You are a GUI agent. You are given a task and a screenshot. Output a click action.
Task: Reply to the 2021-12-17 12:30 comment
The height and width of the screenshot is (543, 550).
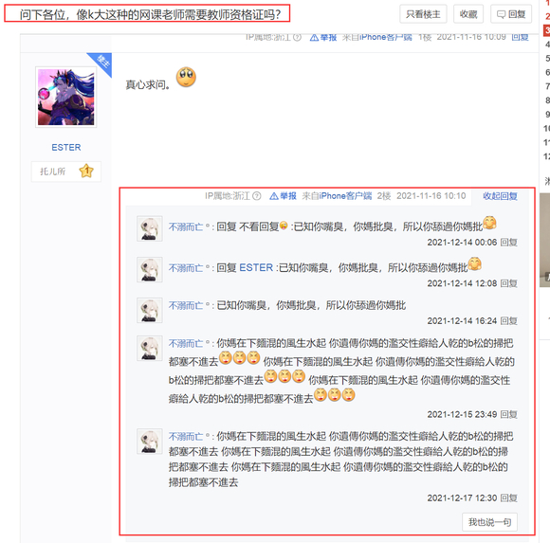tap(508, 498)
